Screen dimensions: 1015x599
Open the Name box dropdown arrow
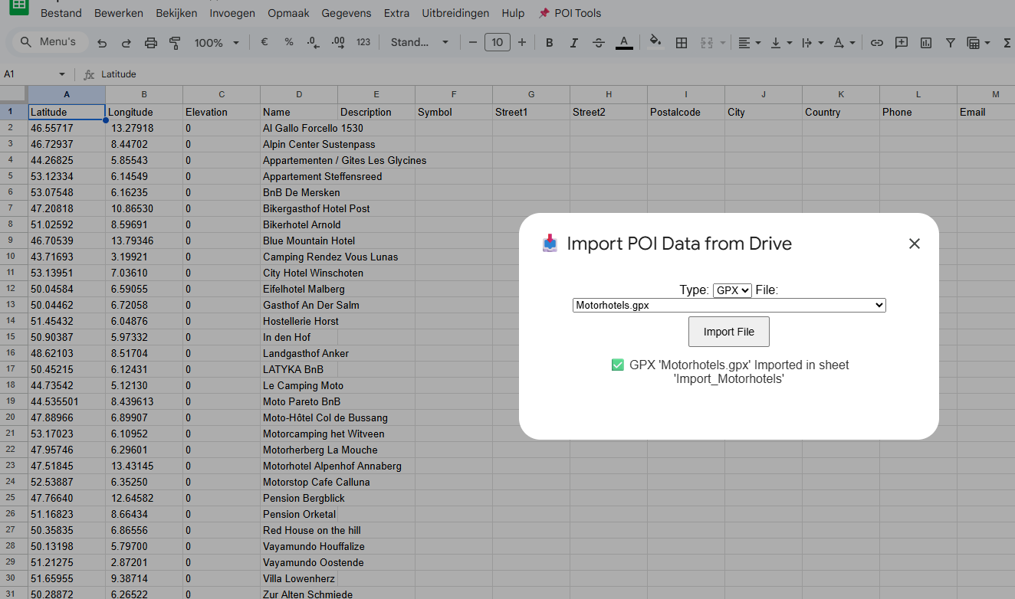point(62,74)
